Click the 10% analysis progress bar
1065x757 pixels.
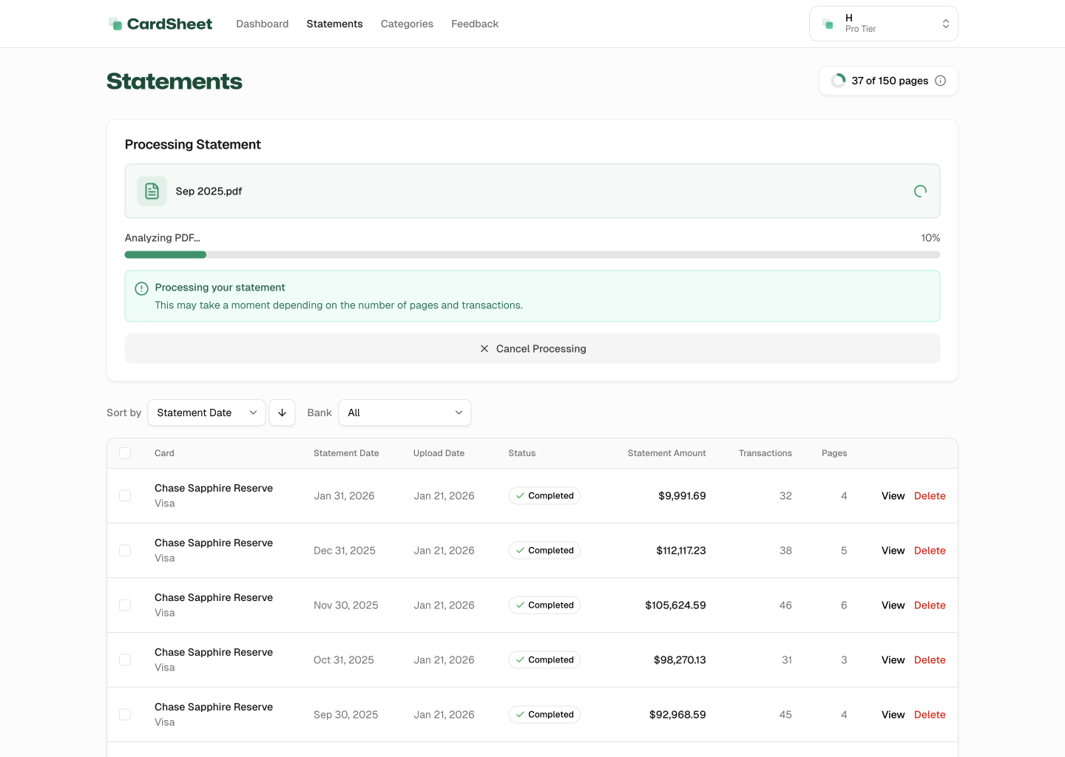tap(532, 254)
